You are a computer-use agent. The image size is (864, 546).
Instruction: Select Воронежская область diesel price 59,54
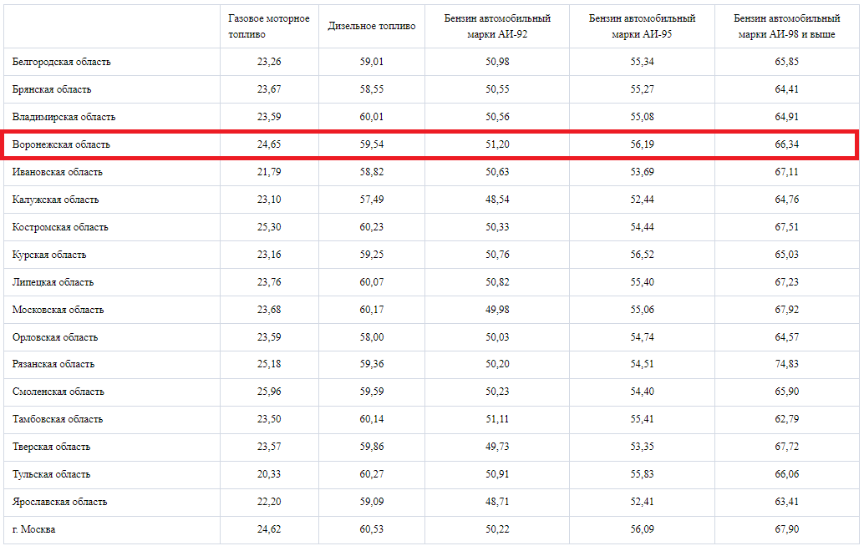coord(372,144)
